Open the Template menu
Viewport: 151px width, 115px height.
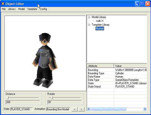(x=32, y=9)
